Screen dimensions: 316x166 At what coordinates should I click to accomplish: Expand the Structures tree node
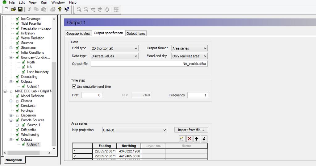[11, 48]
